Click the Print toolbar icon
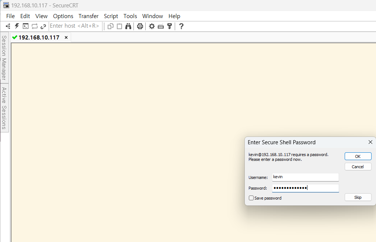376x242 pixels. click(140, 26)
